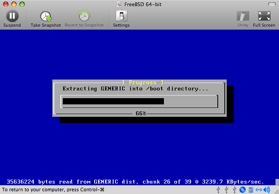Click the window resize grip corner
Screen dimensions: 279x194
point(276,191)
